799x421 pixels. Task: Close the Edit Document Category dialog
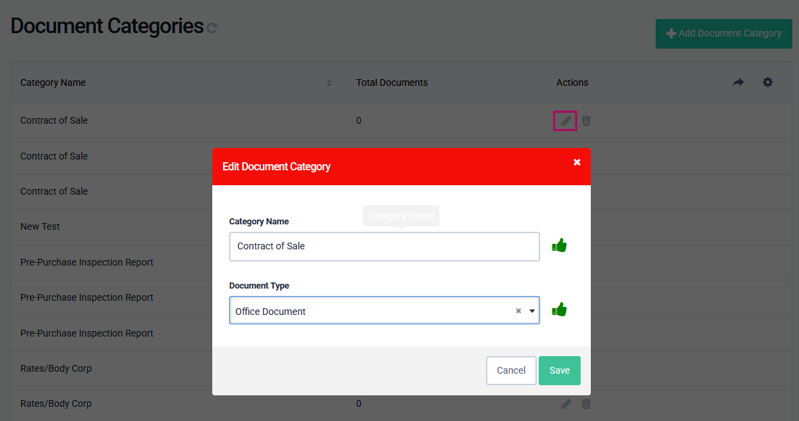tap(577, 162)
